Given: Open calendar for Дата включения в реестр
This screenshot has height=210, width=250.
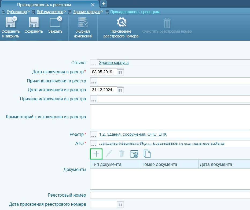Looking at the screenshot, I should 120,72.
